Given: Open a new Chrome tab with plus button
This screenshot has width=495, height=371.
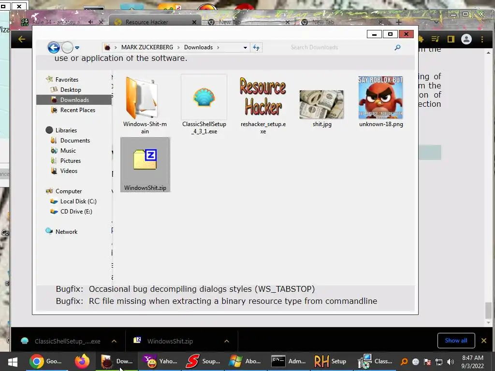Looking at the screenshot, I should [x=399, y=22].
